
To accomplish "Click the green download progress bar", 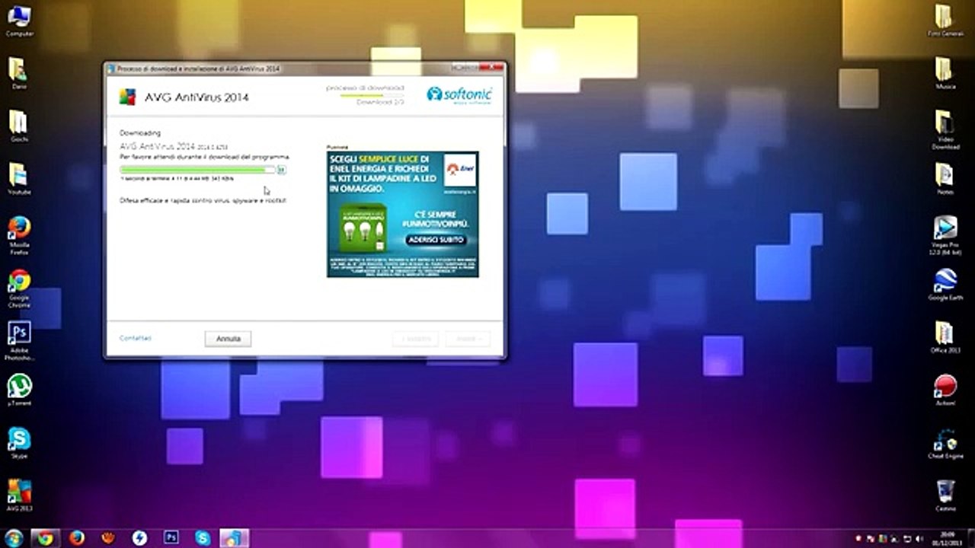I will [x=197, y=170].
